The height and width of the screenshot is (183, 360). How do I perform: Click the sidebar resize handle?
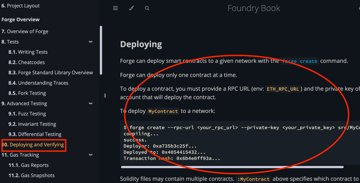pos(105,96)
